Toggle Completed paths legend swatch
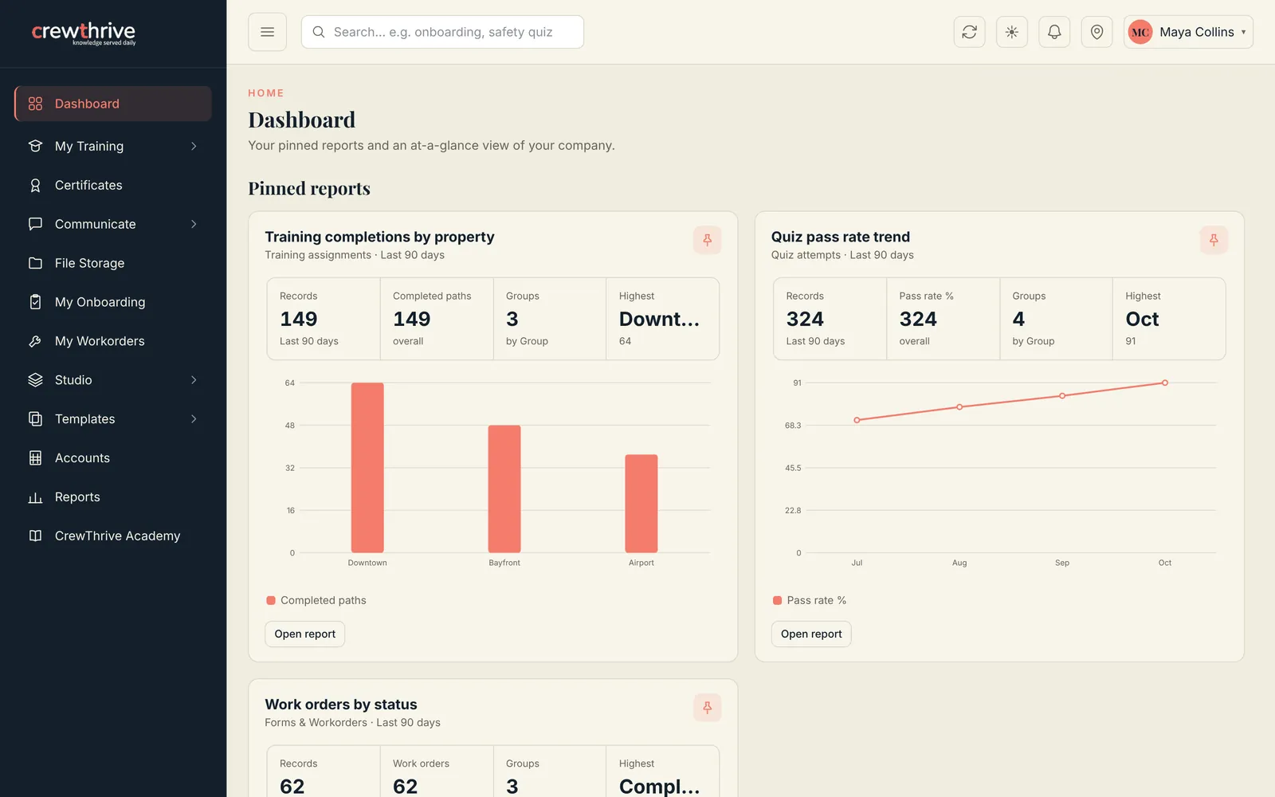1275x797 pixels. click(271, 600)
